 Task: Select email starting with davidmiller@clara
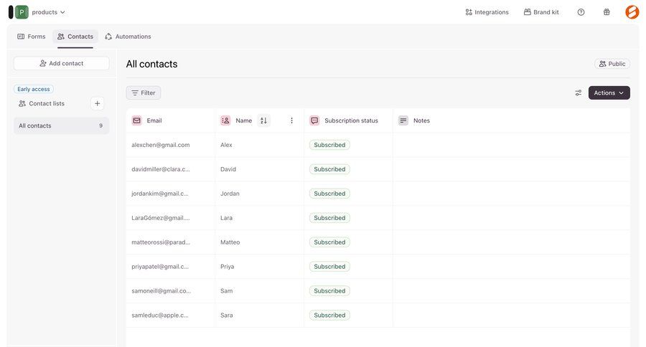click(x=161, y=169)
